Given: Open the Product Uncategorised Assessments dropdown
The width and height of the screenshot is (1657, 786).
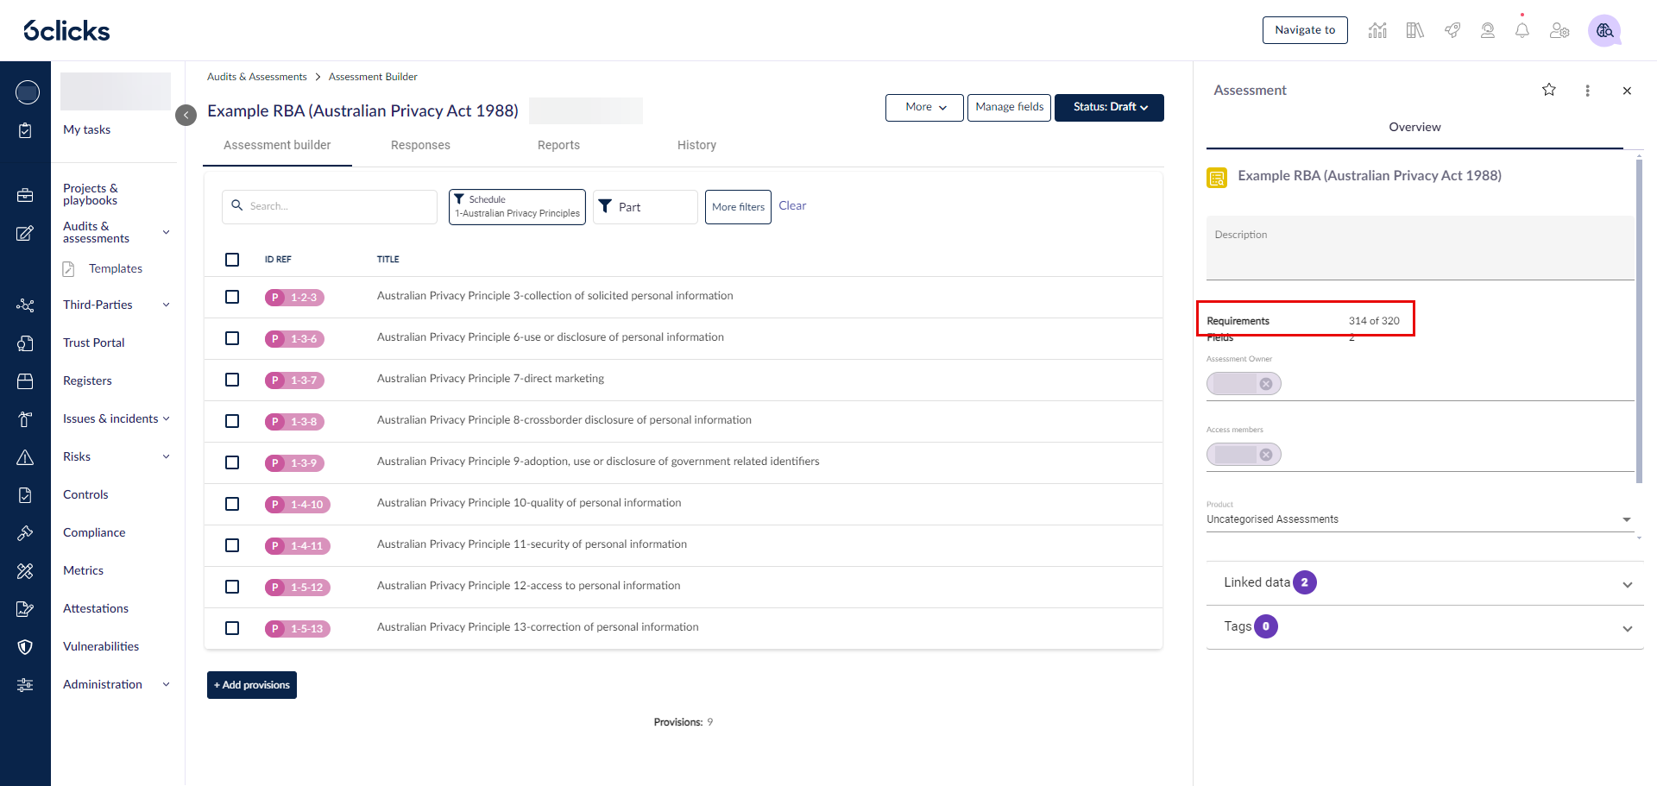Looking at the screenshot, I should pyautogui.click(x=1420, y=519).
